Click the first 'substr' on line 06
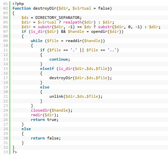This screenshot has height=156, width=168. [45, 27]
